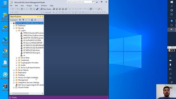The image size is (176, 99).
Task: Click the Windows taskbar search icon
Action: 172,6
